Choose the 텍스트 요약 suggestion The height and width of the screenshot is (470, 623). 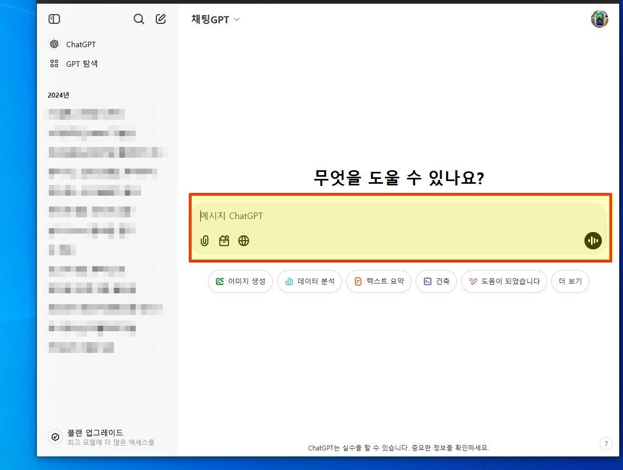pyautogui.click(x=379, y=281)
